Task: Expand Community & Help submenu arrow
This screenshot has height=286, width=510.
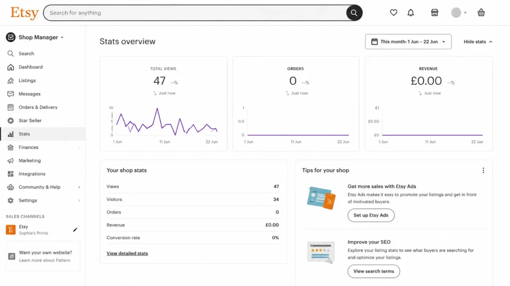Action: click(79, 187)
